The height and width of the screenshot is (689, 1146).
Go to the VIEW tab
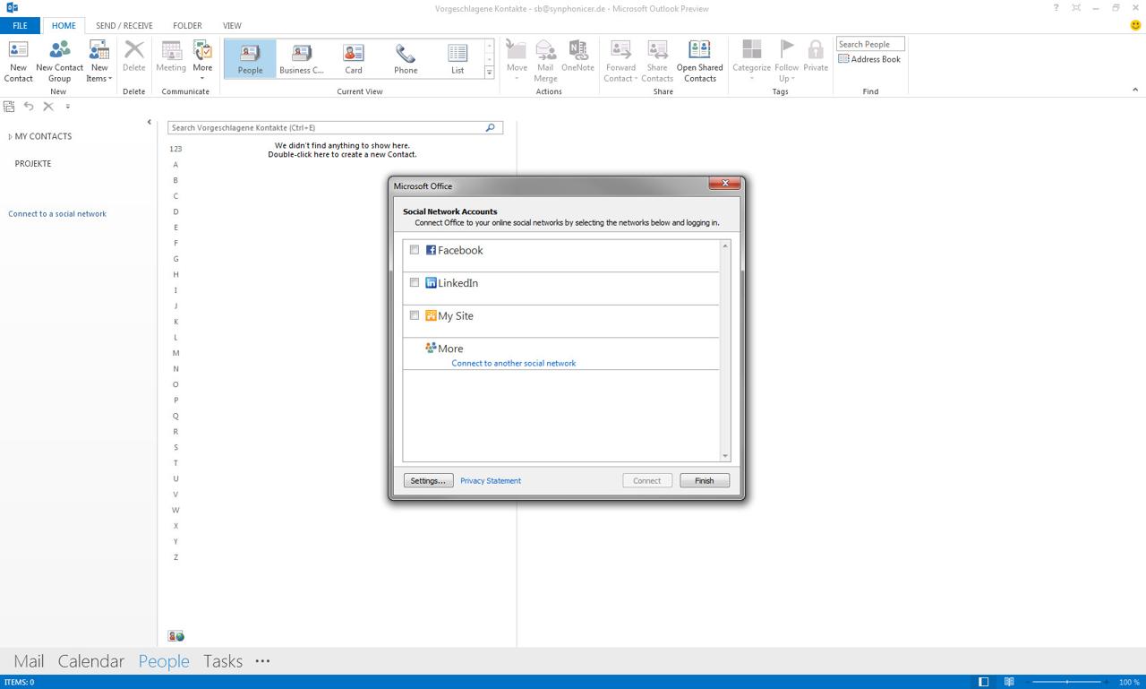(232, 25)
